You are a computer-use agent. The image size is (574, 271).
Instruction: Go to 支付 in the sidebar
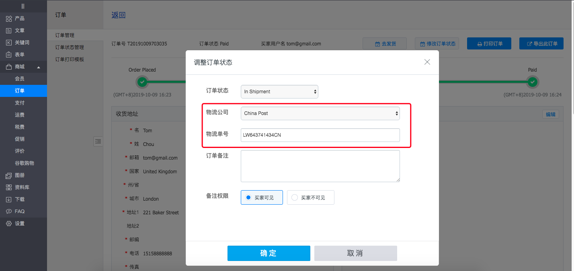(20, 103)
